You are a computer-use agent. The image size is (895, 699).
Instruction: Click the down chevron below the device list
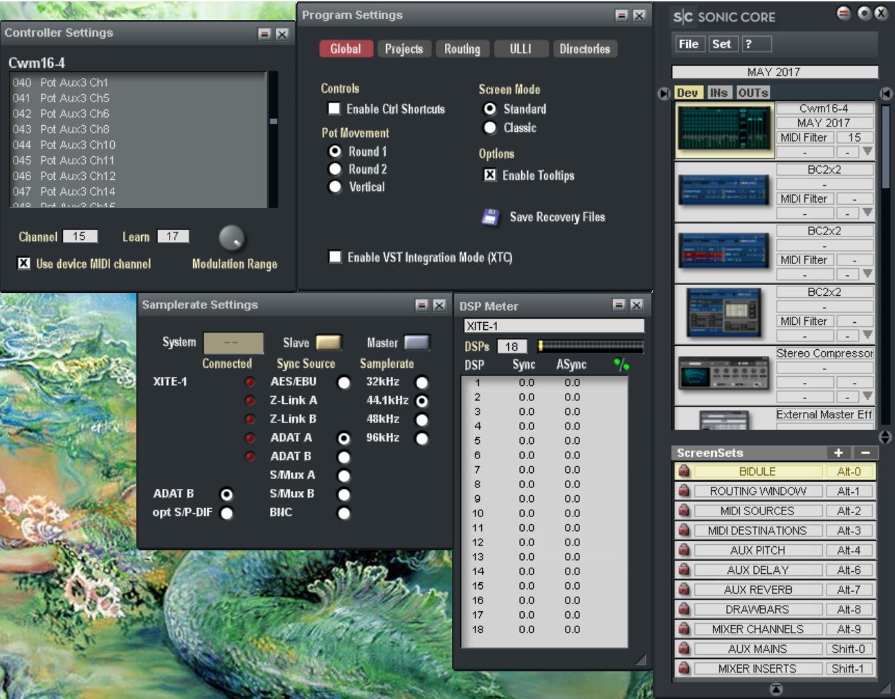pyautogui.click(x=885, y=439)
